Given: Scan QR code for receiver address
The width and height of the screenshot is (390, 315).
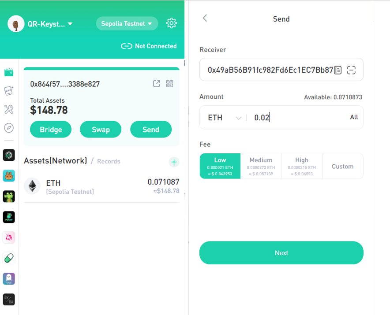Looking at the screenshot, I should (x=351, y=70).
